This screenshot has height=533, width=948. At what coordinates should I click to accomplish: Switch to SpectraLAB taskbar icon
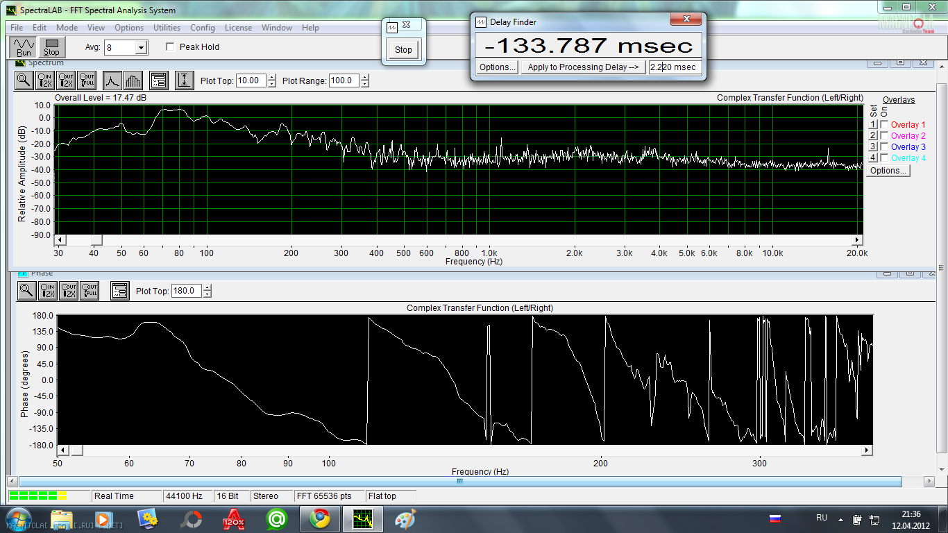[362, 519]
